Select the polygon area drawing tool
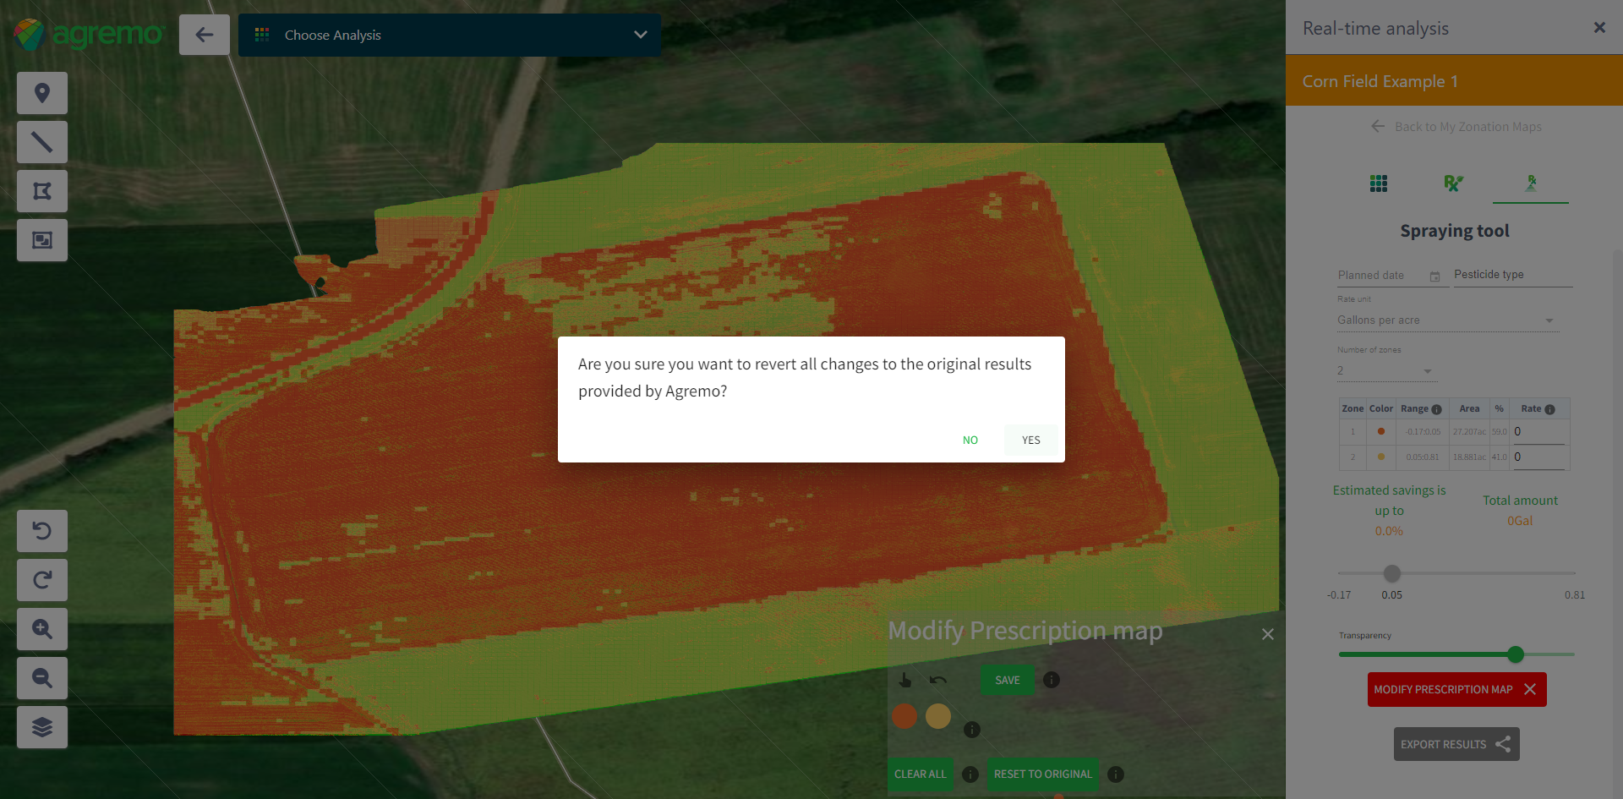 point(42,191)
